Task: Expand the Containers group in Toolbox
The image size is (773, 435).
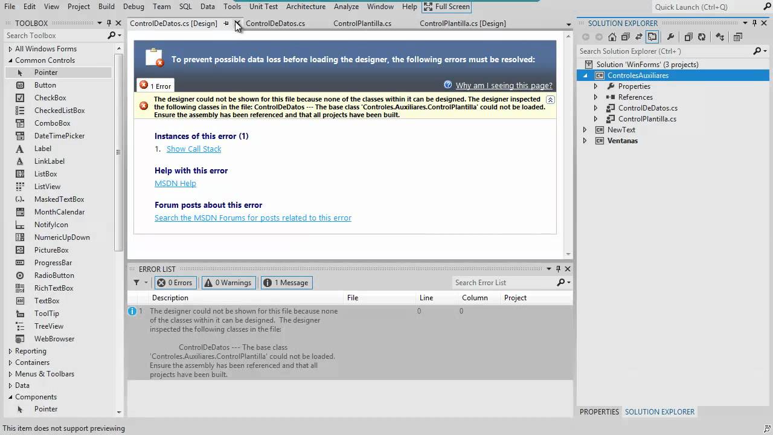Action: tap(10, 362)
